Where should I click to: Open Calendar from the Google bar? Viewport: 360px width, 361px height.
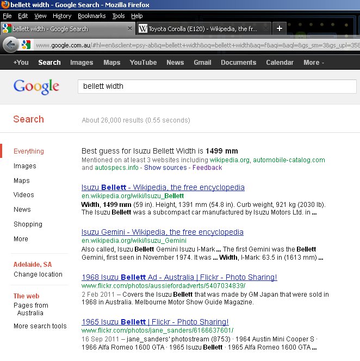280,63
